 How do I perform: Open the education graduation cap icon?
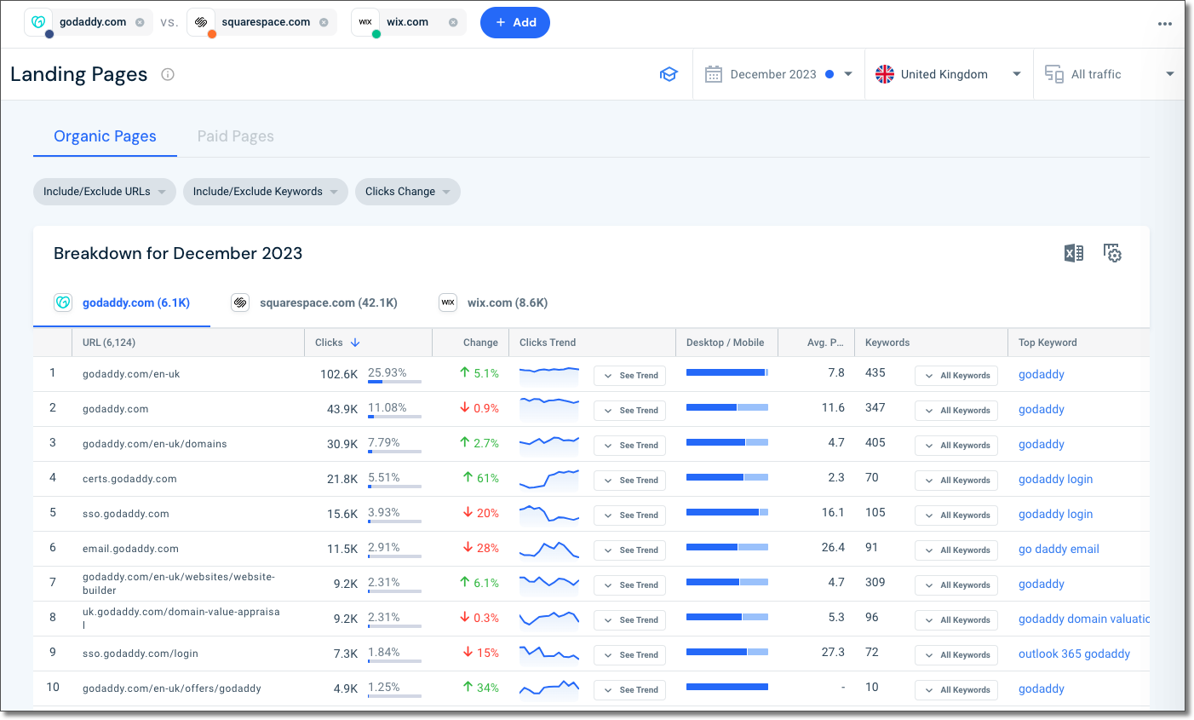pyautogui.click(x=669, y=74)
